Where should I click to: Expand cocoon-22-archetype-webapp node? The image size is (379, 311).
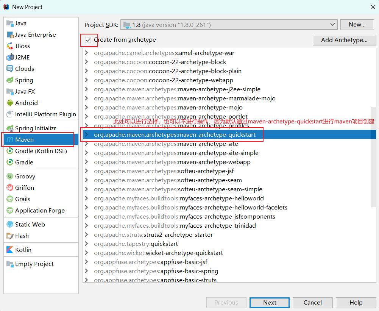[87, 80]
